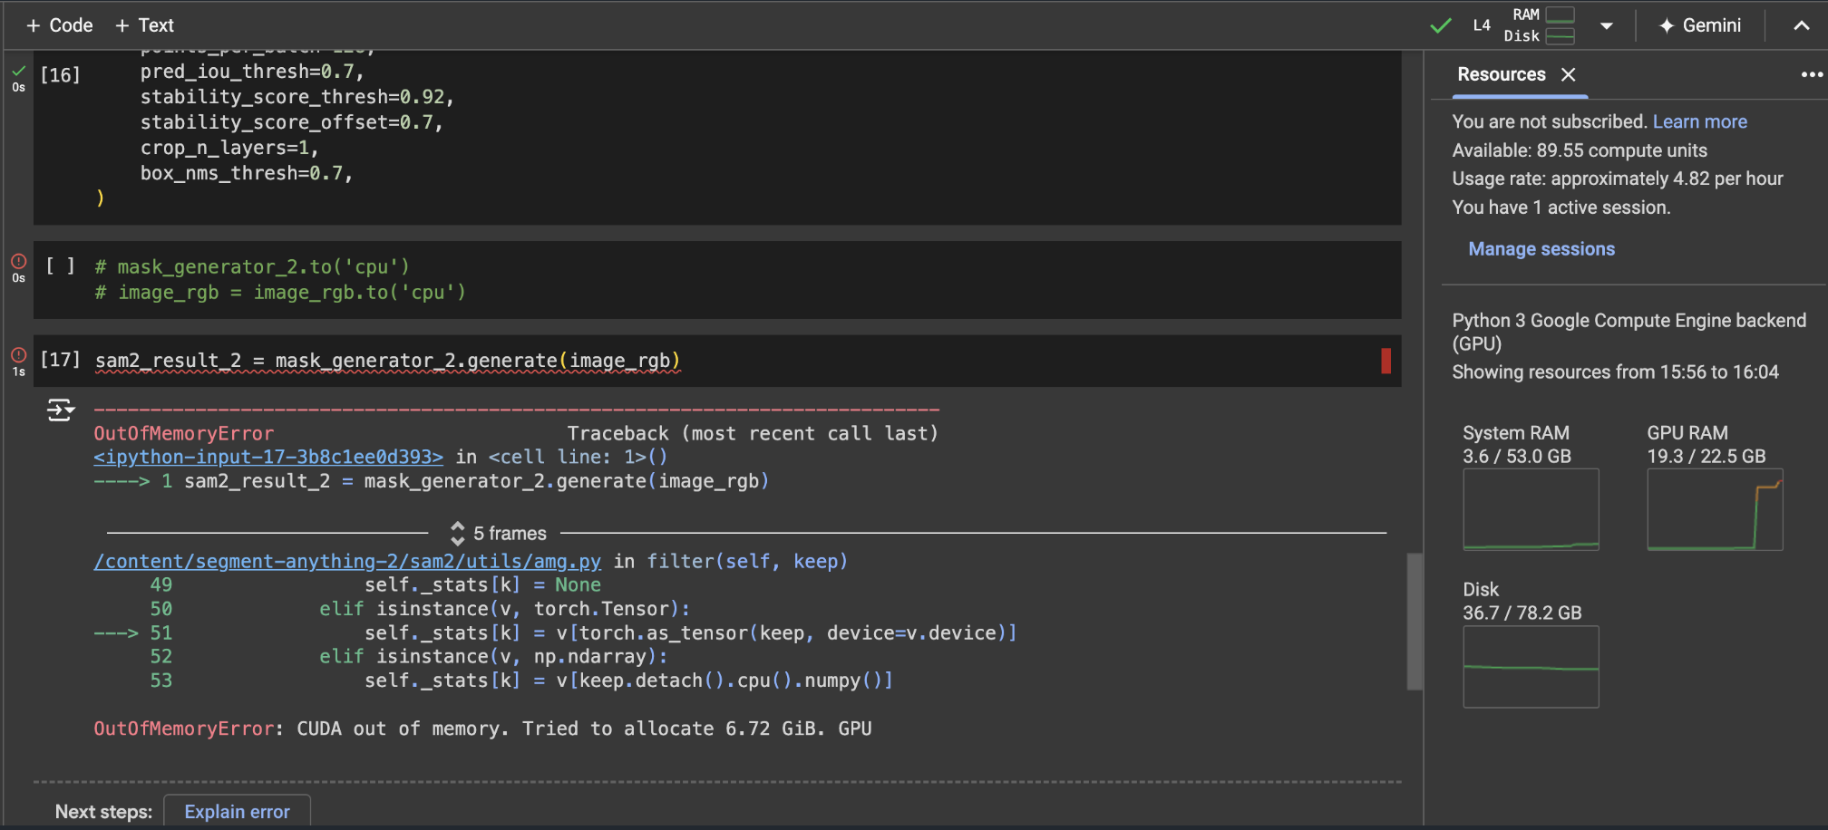Collapse the header with the up chevron

coord(1801,25)
